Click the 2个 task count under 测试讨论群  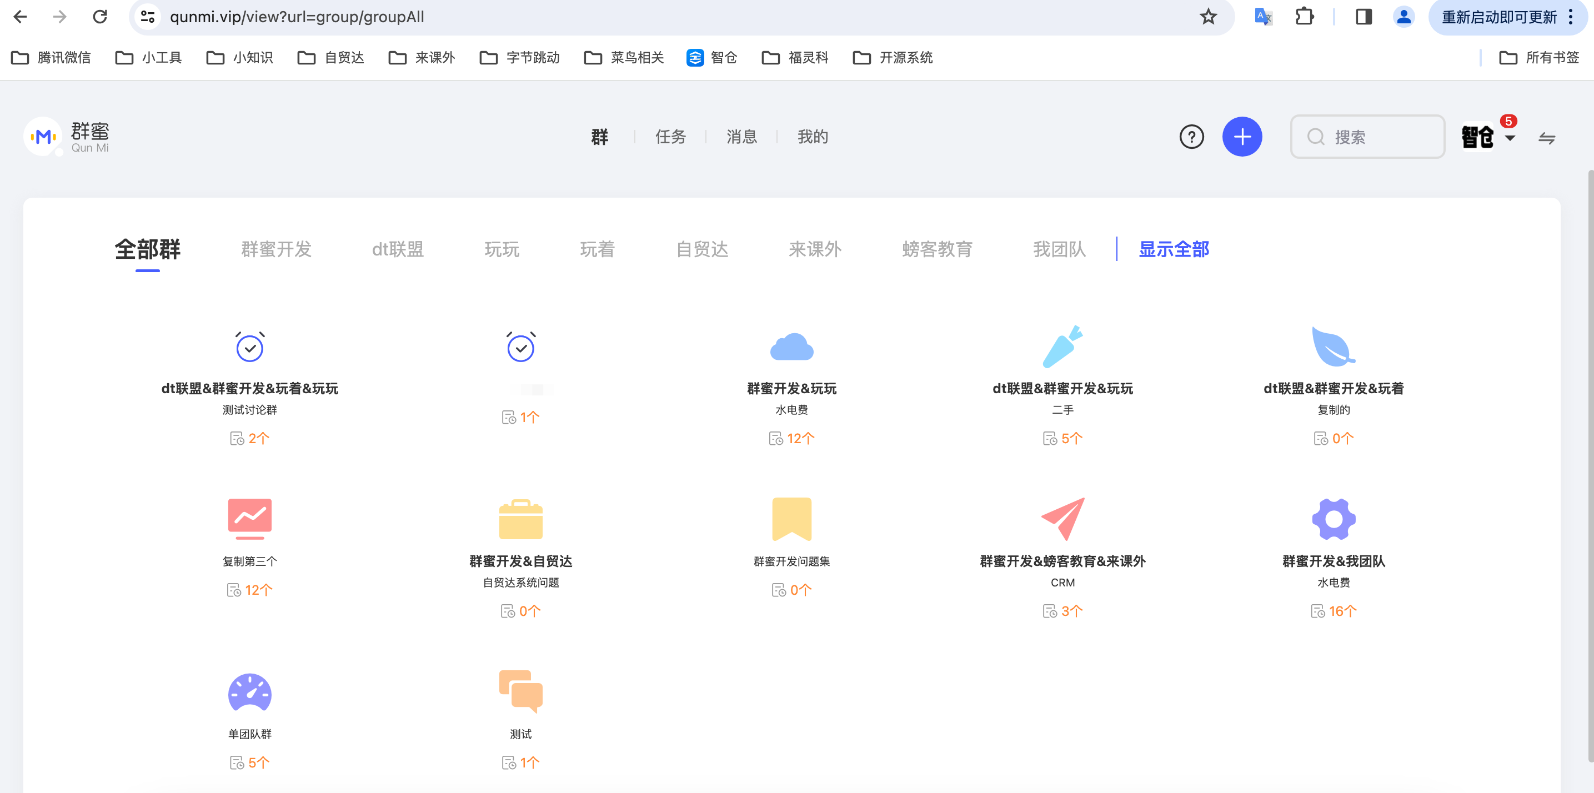[249, 438]
